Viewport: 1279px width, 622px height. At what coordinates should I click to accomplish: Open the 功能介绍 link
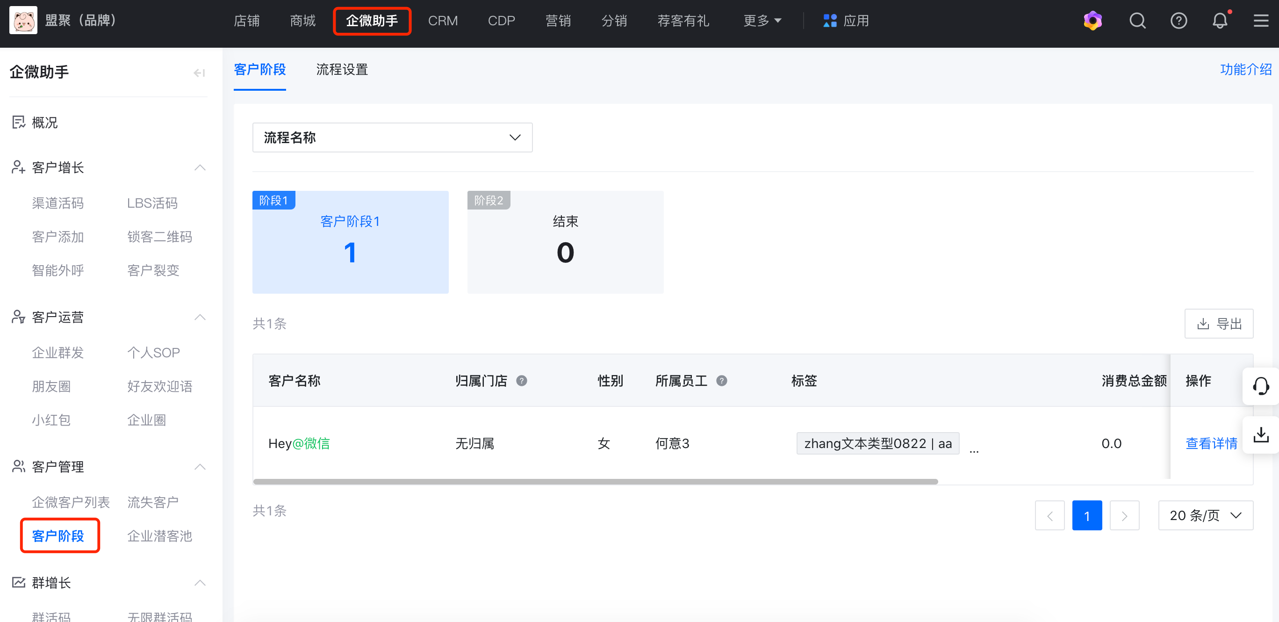(x=1246, y=70)
